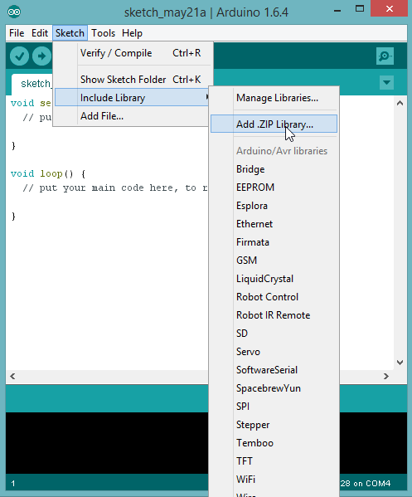This screenshot has height=497, width=412.
Task: Include the Servo library
Action: [x=274, y=352]
